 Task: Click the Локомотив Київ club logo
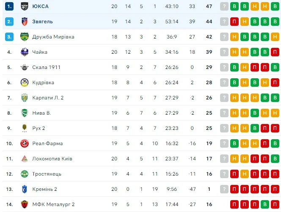(24, 159)
